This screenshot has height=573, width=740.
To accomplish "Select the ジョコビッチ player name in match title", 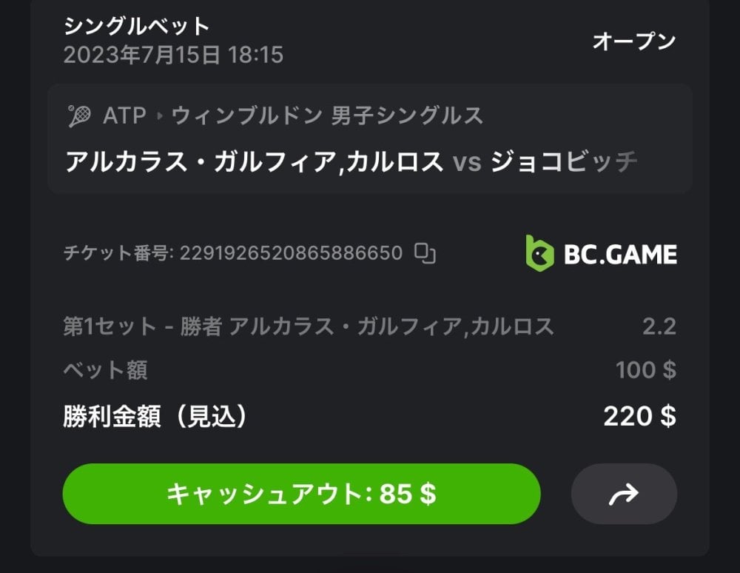I will (562, 161).
